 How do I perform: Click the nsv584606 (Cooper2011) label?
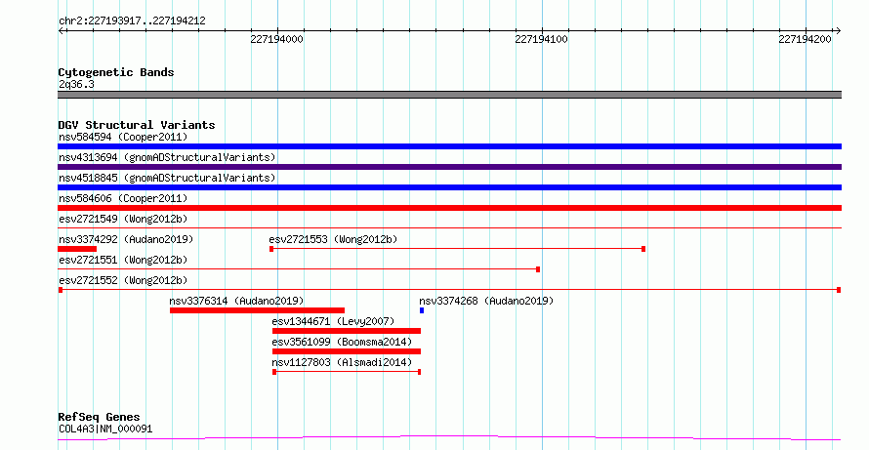point(123,198)
